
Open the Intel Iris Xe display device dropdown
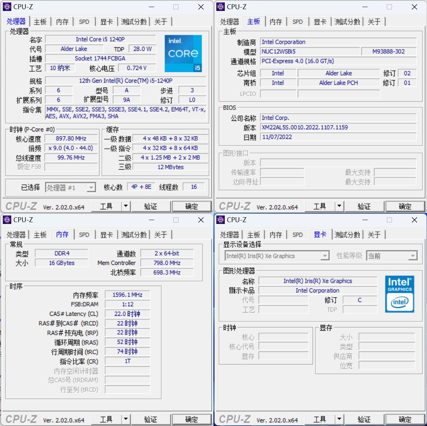(x=325, y=256)
